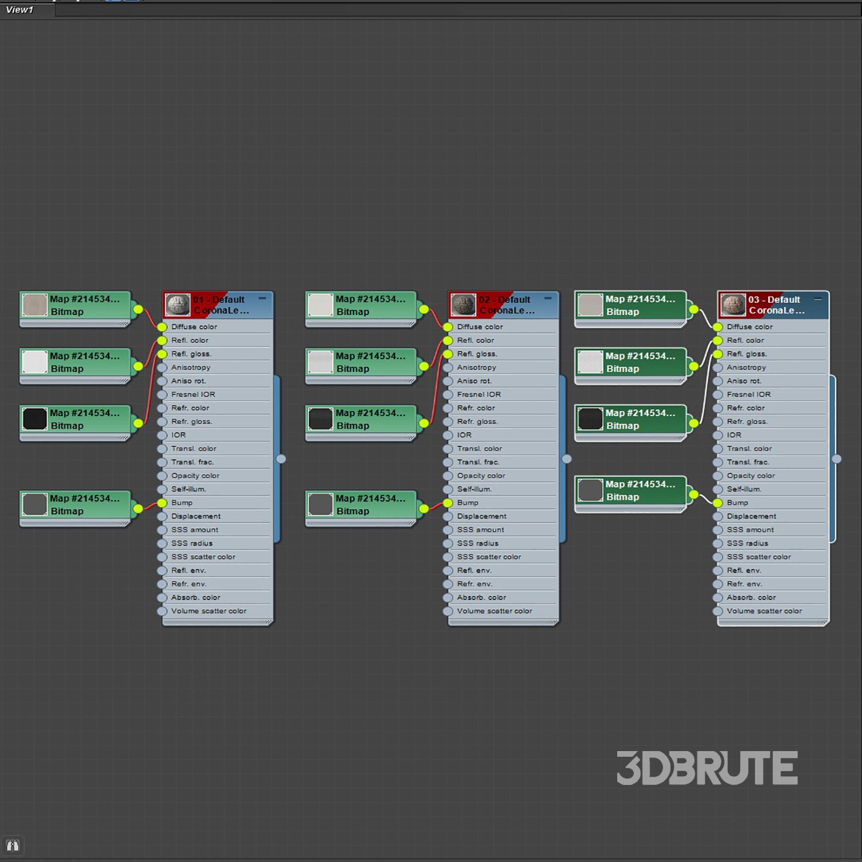Viewport: 862px width, 862px height.
Task: Click the IOR input socket on 01 - Default
Action: 163,435
